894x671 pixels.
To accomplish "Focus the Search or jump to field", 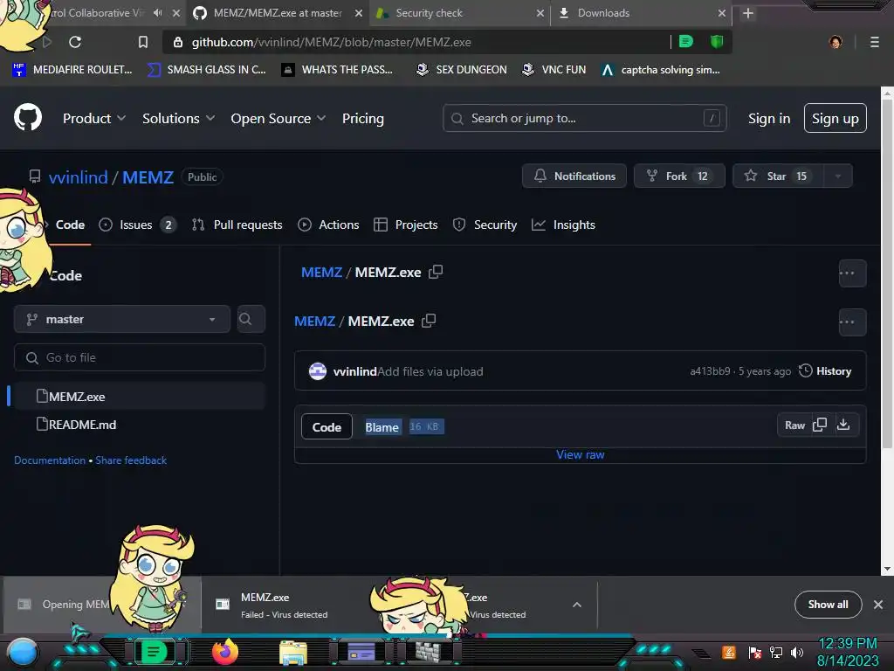I will click(x=584, y=118).
